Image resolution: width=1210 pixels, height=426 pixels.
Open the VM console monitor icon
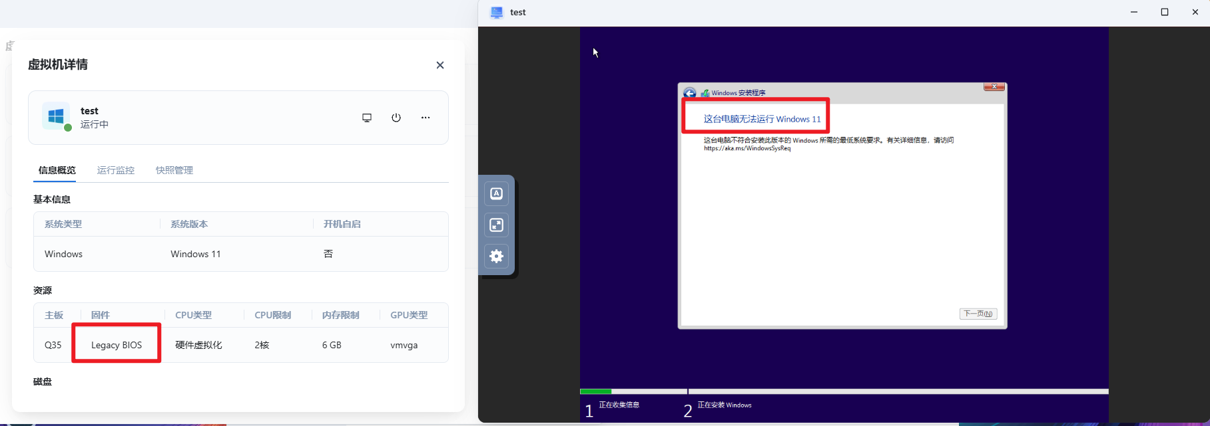[367, 118]
